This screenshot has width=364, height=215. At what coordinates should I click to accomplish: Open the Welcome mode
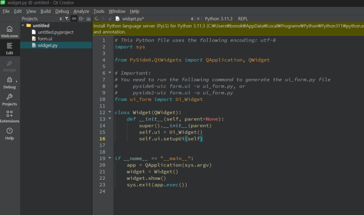[x=9, y=31]
